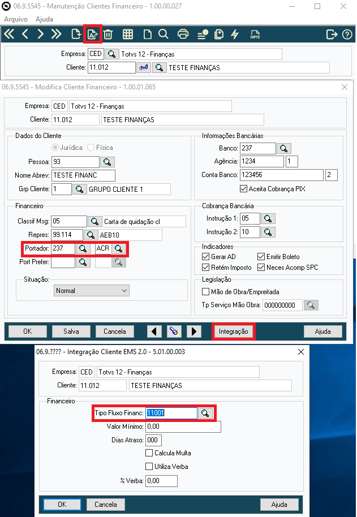Click the add new record toolbar icon

[76, 34]
